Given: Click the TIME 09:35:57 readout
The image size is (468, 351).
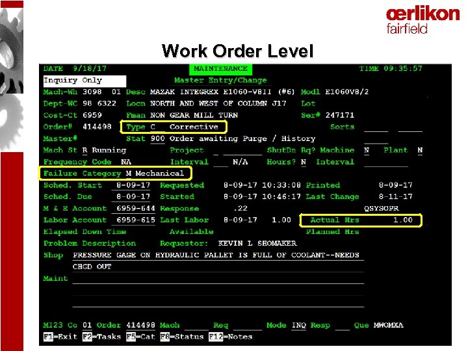Looking at the screenshot, I should coord(391,69).
